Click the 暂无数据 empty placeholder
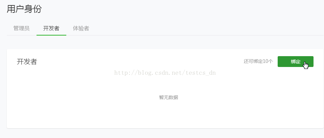The image size is (324, 138). click(168, 97)
